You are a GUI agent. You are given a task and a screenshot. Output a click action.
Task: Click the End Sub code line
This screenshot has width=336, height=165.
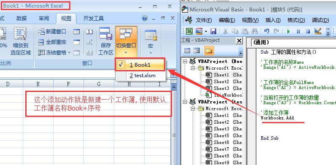pyautogui.click(x=269, y=138)
